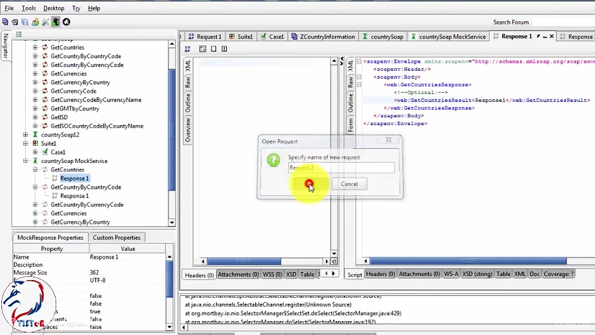
Task: Open the Script tab below the response
Action: click(x=355, y=274)
